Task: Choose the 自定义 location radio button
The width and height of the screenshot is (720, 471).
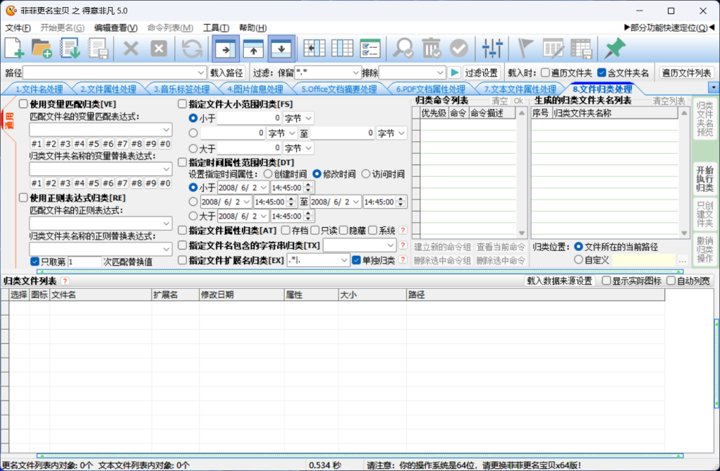Action: click(579, 259)
